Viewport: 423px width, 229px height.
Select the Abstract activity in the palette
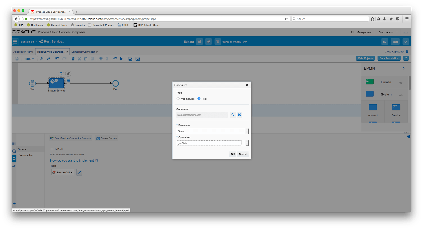tap(373, 110)
